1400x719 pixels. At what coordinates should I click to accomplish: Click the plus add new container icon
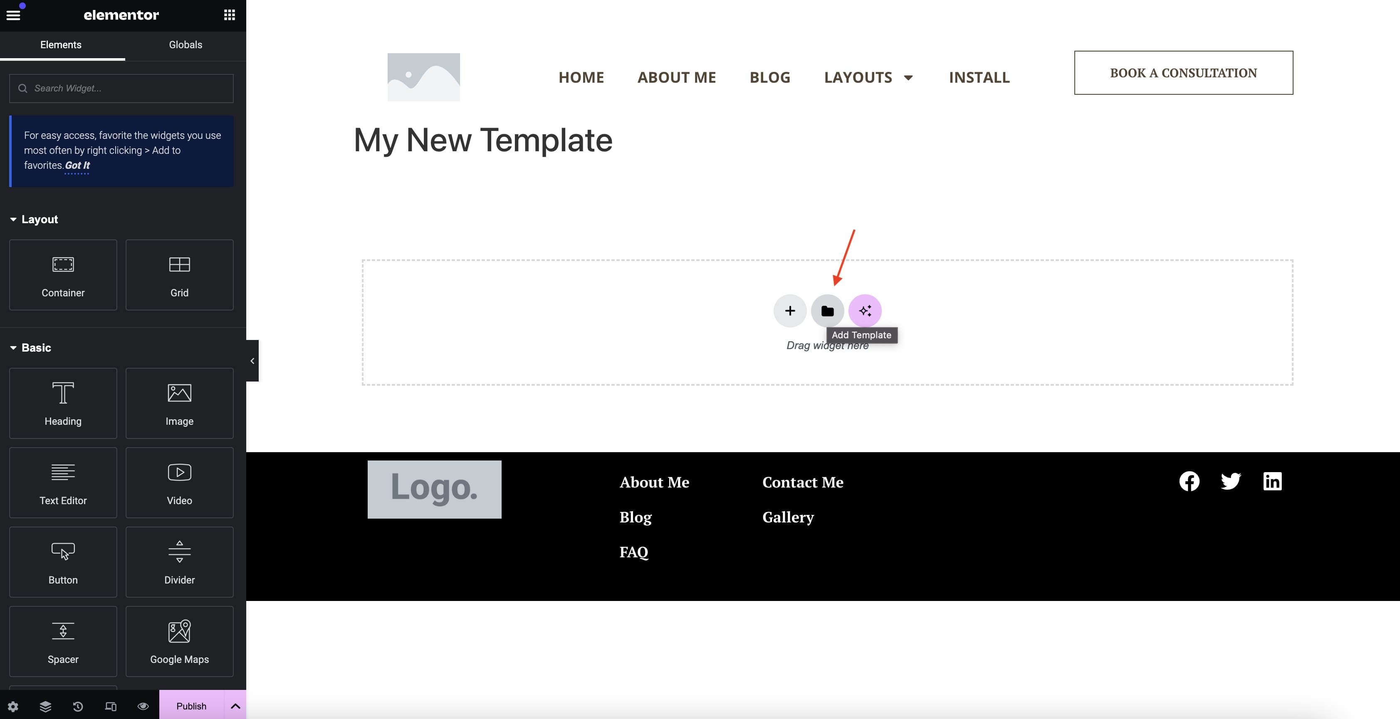point(790,310)
